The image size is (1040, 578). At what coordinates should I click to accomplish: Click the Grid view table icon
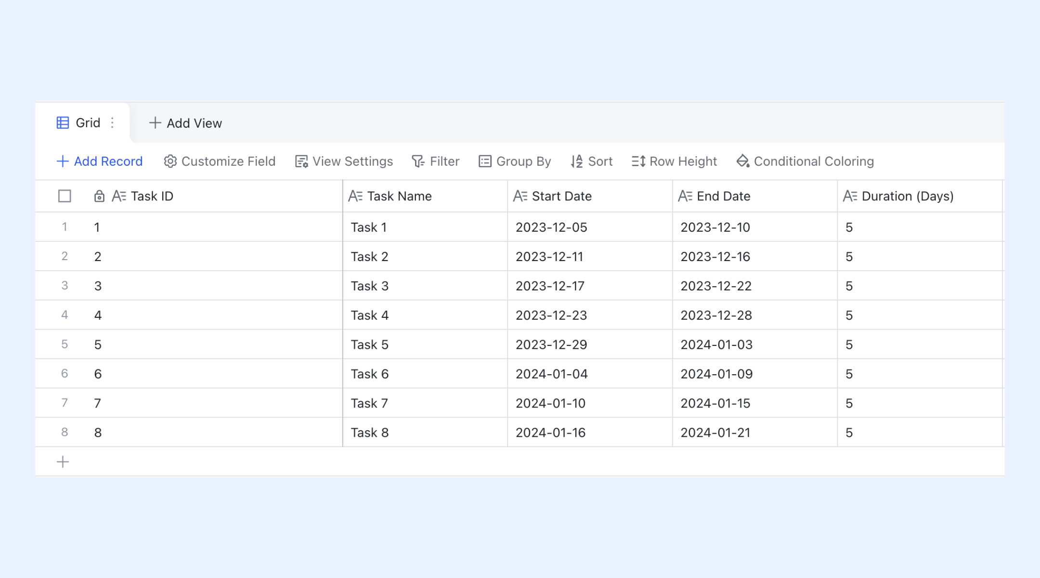[x=63, y=123]
